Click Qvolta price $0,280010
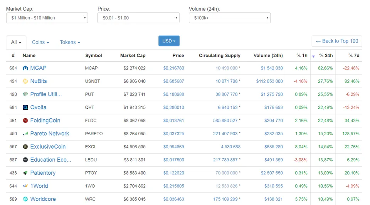This screenshot has height=205, width=370. (x=174, y=107)
